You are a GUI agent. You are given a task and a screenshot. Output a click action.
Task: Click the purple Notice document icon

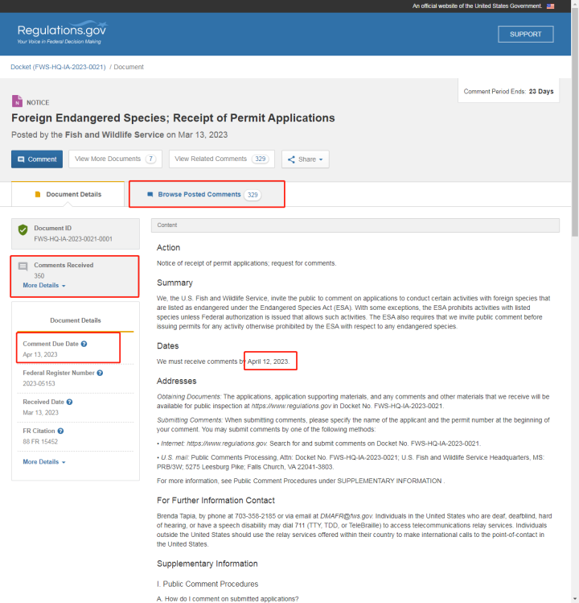pos(17,102)
